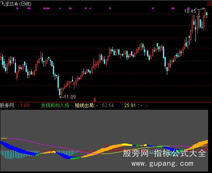The image size is (212, 173).
Task: Click the indicator value 1.00
Action: [x=25, y=105]
